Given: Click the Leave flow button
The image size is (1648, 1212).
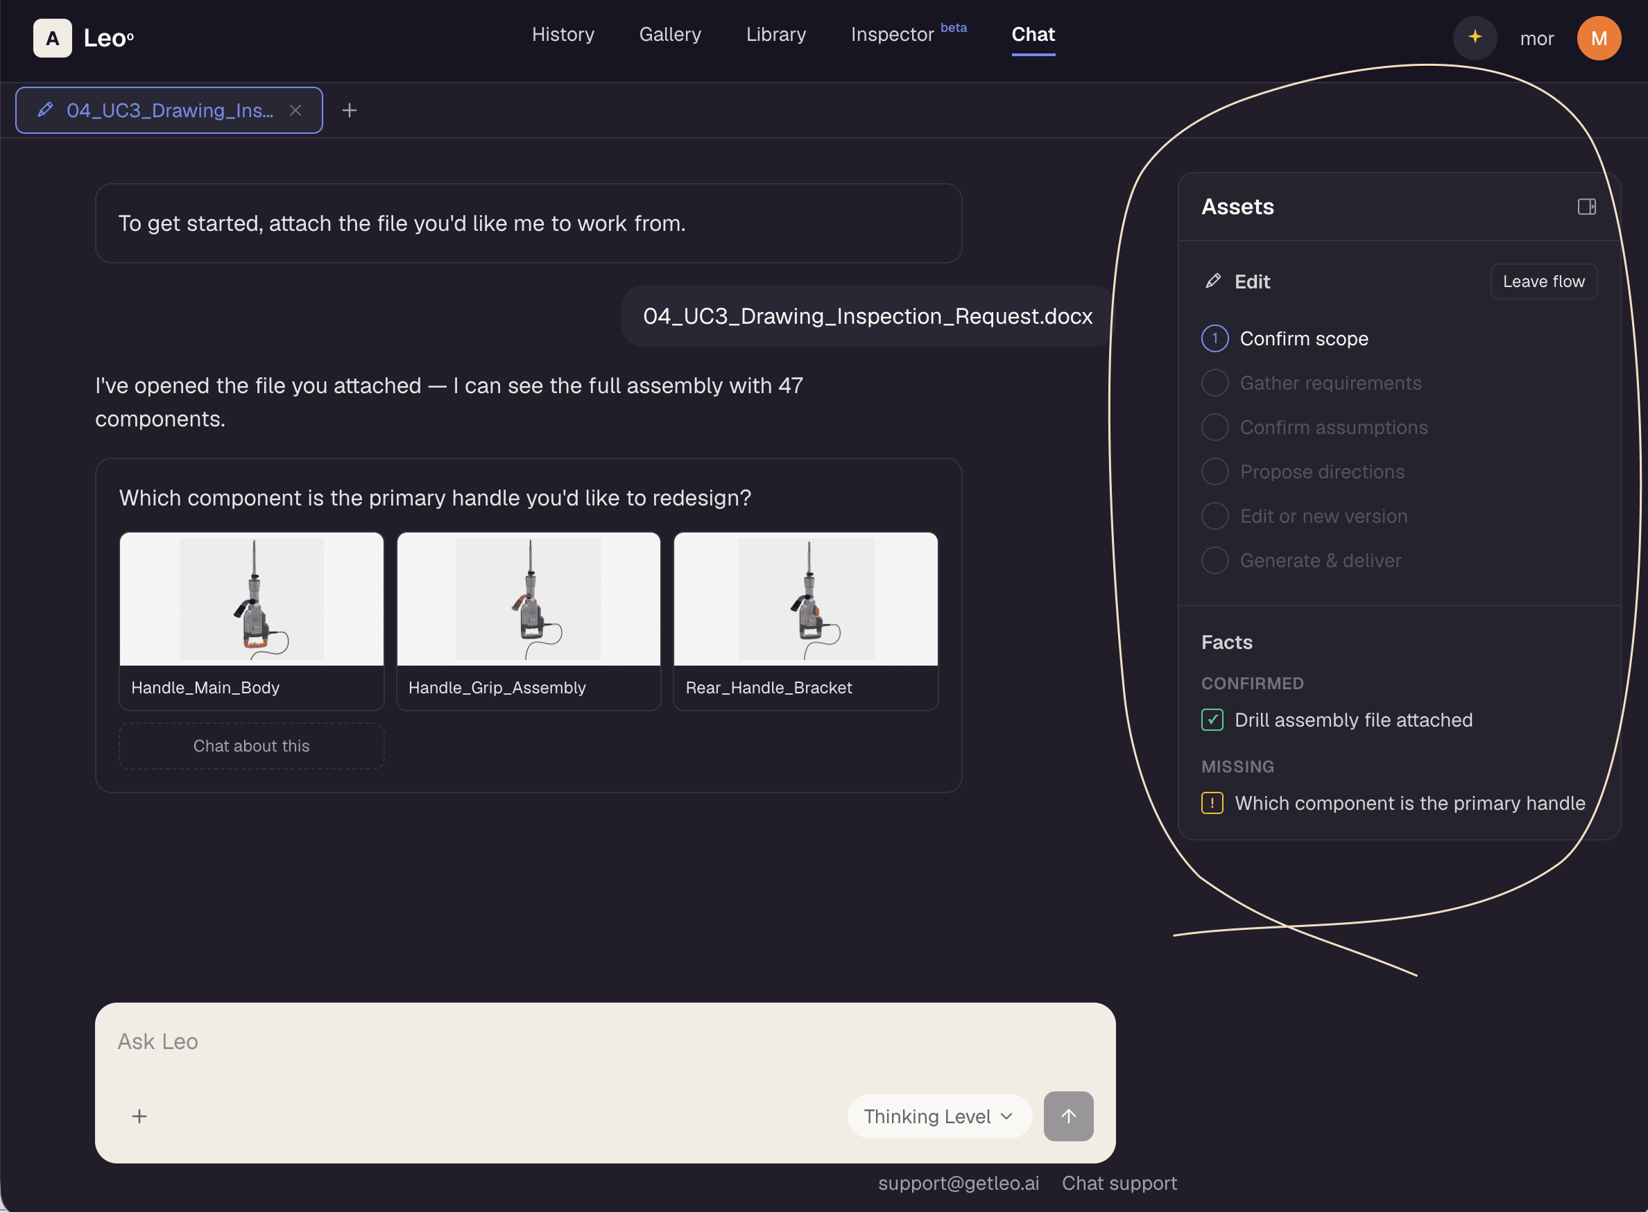Looking at the screenshot, I should tap(1543, 281).
